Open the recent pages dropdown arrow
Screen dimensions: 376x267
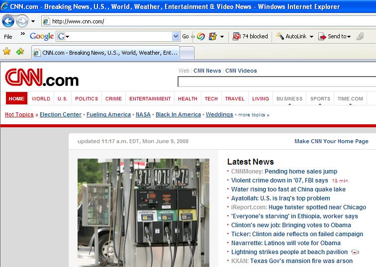pos(33,21)
